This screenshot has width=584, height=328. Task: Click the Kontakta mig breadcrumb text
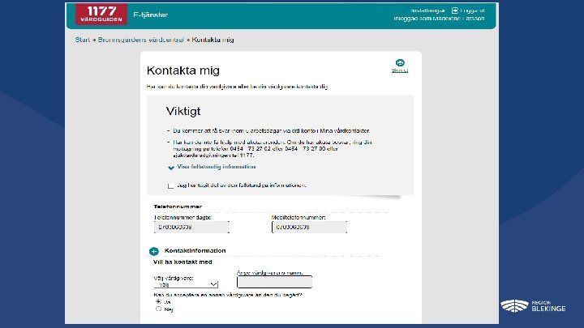(213, 40)
